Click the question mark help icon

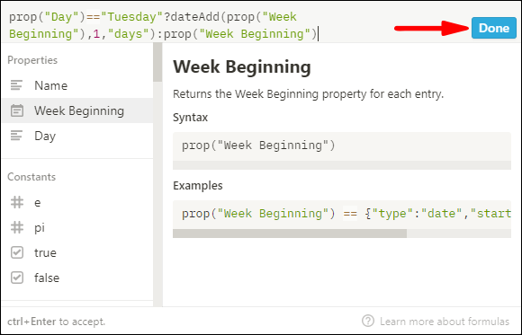(x=368, y=321)
